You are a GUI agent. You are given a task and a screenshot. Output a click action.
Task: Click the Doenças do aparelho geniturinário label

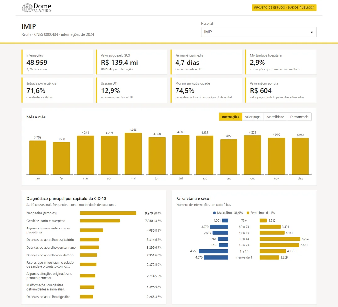tap(51, 248)
